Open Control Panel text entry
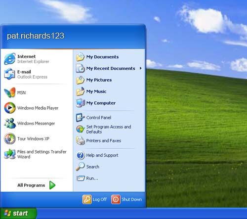Image resolution: width=247 pixels, height=219 pixels. coord(99,118)
